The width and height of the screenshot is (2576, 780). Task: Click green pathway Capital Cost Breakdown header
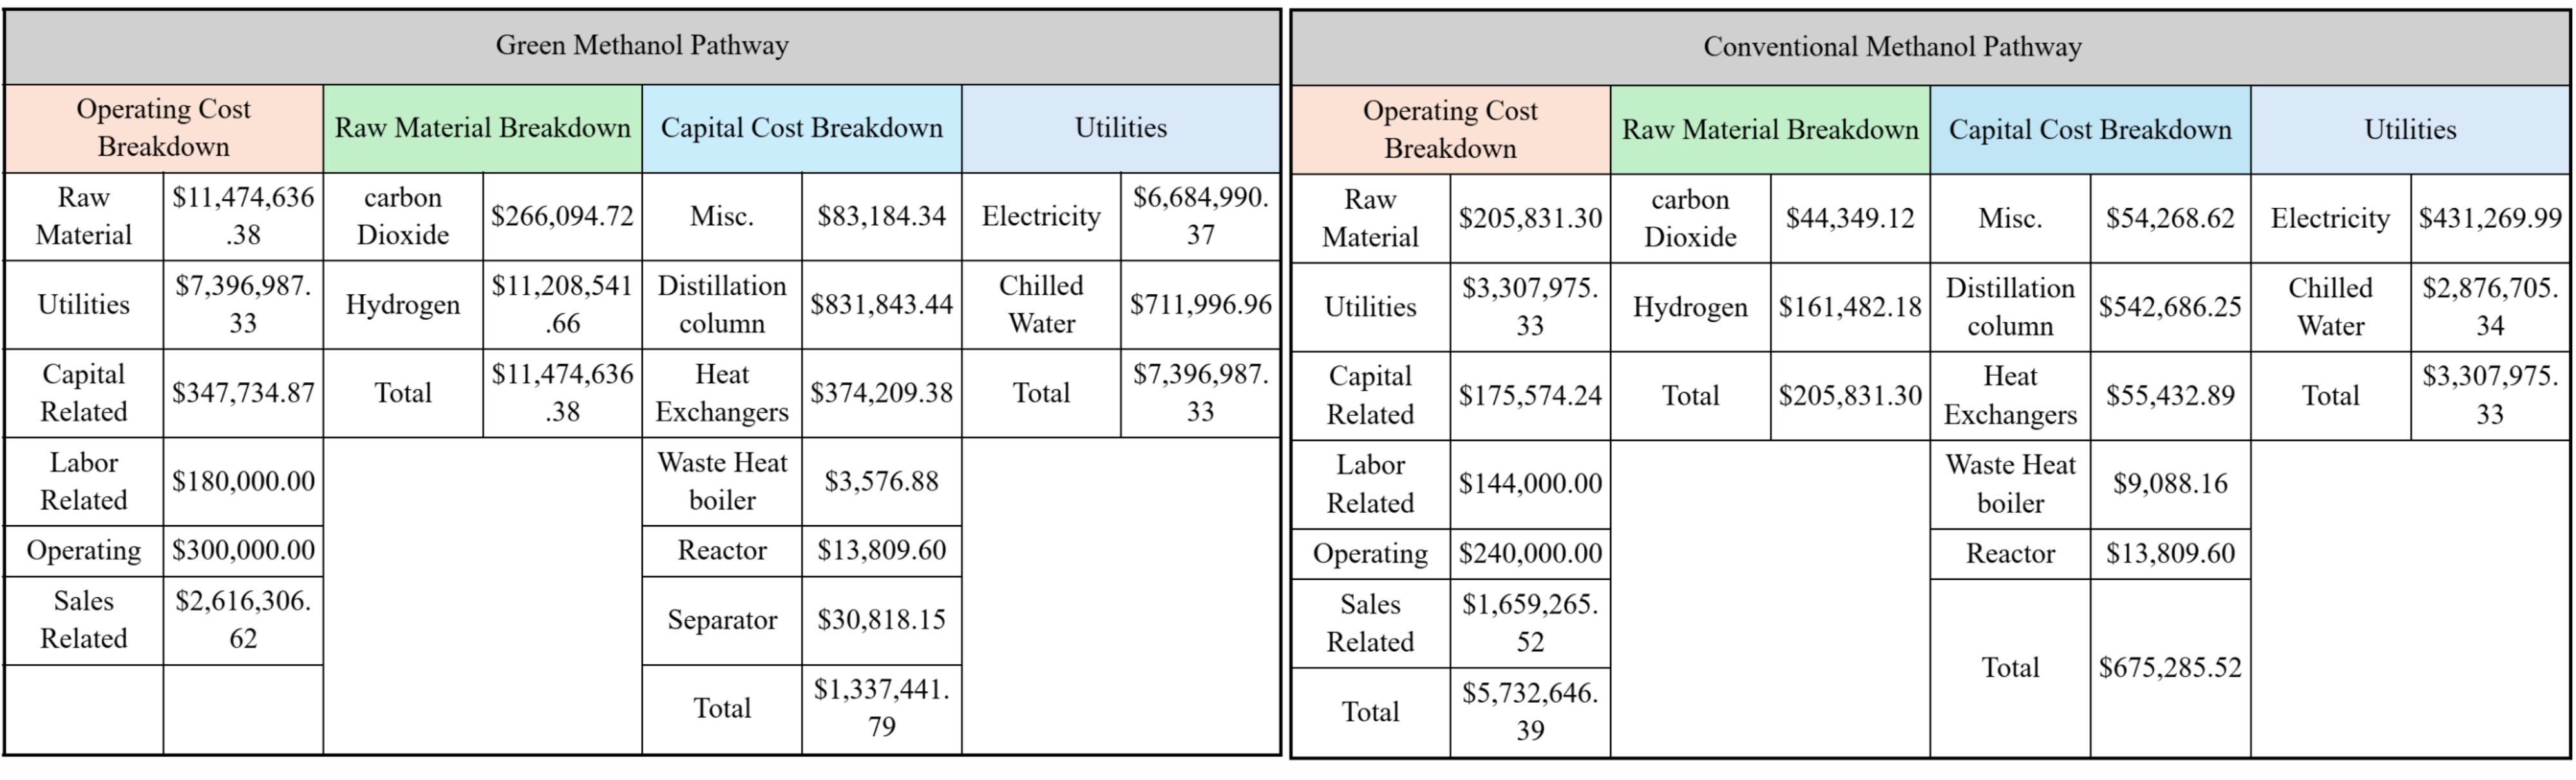[x=802, y=128]
